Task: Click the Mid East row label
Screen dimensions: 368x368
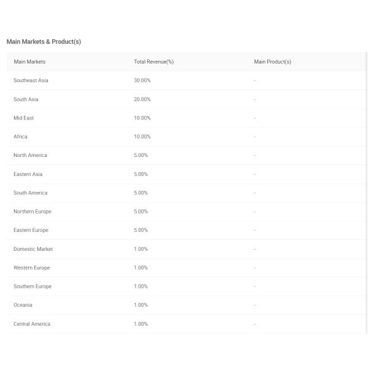Action: (x=23, y=118)
